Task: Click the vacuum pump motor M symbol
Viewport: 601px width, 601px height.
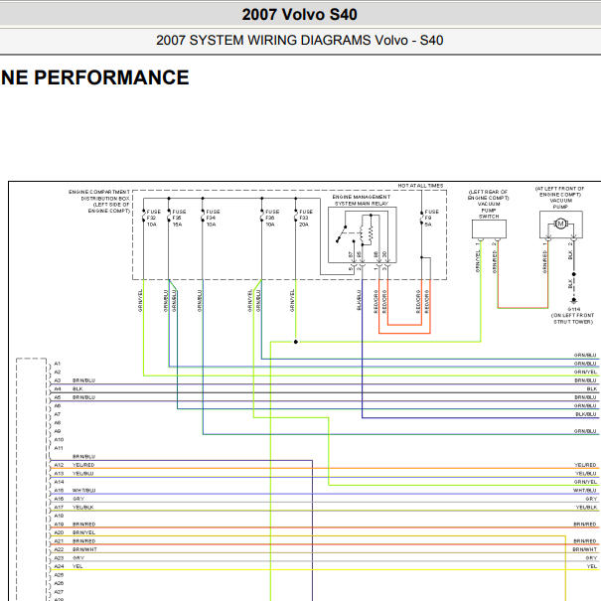Action: [560, 224]
